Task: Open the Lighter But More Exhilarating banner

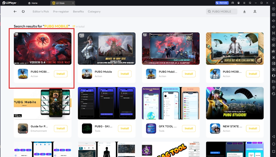Action: point(235,49)
